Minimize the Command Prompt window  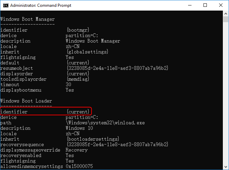pos(190,5)
